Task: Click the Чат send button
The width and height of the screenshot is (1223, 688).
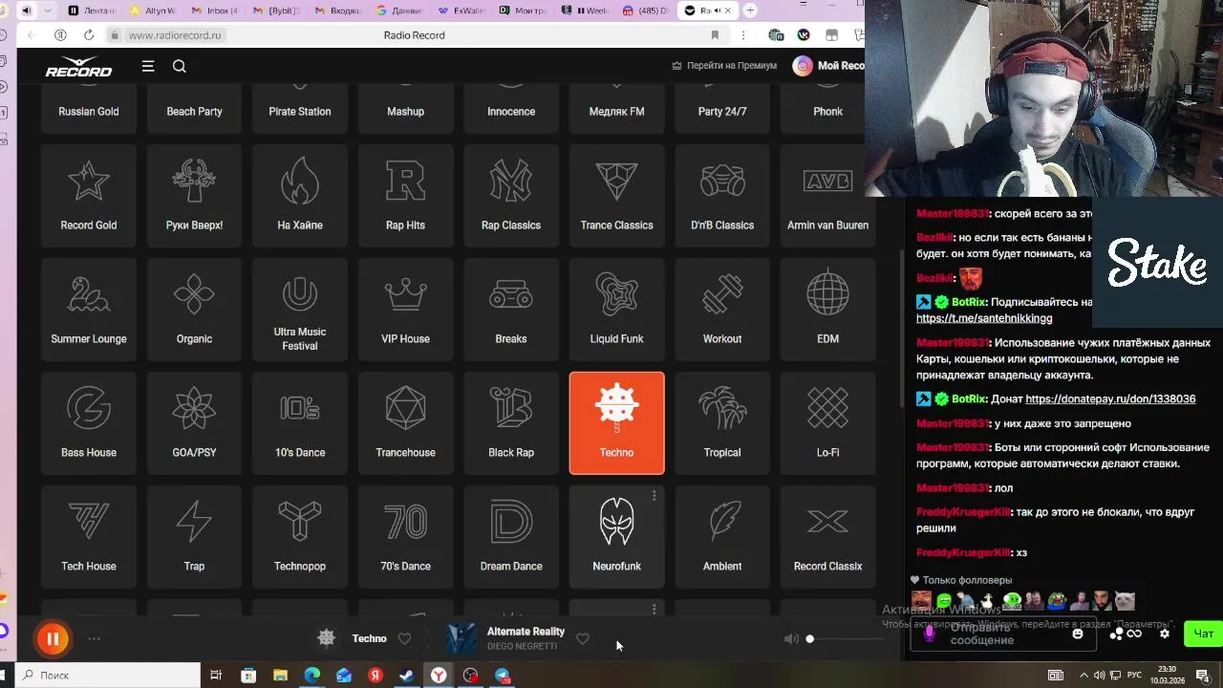Action: point(1203,634)
